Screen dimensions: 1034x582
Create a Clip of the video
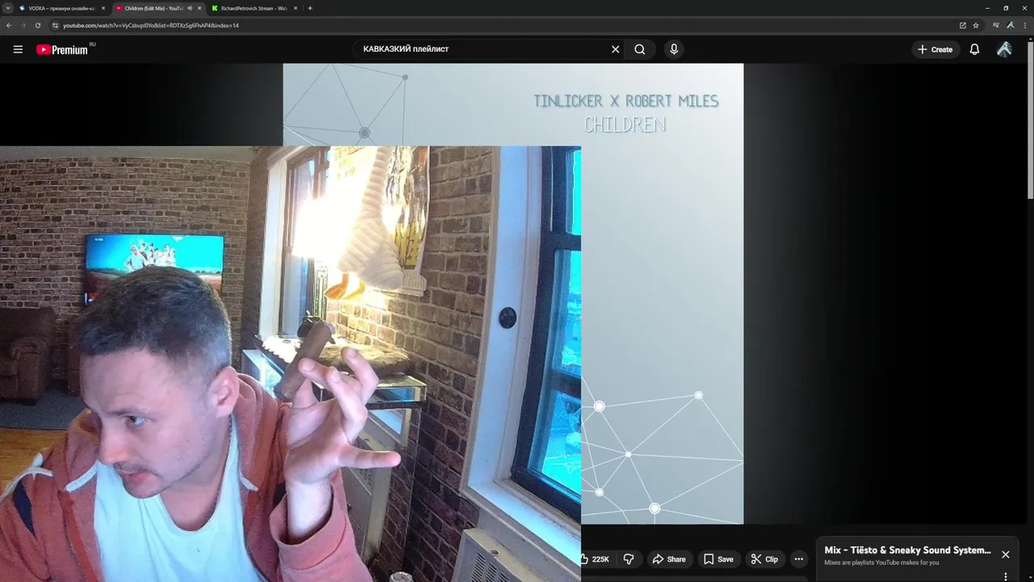click(763, 559)
